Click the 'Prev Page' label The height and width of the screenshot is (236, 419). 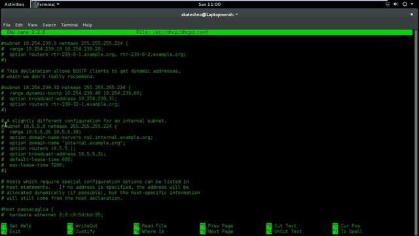tap(221, 226)
